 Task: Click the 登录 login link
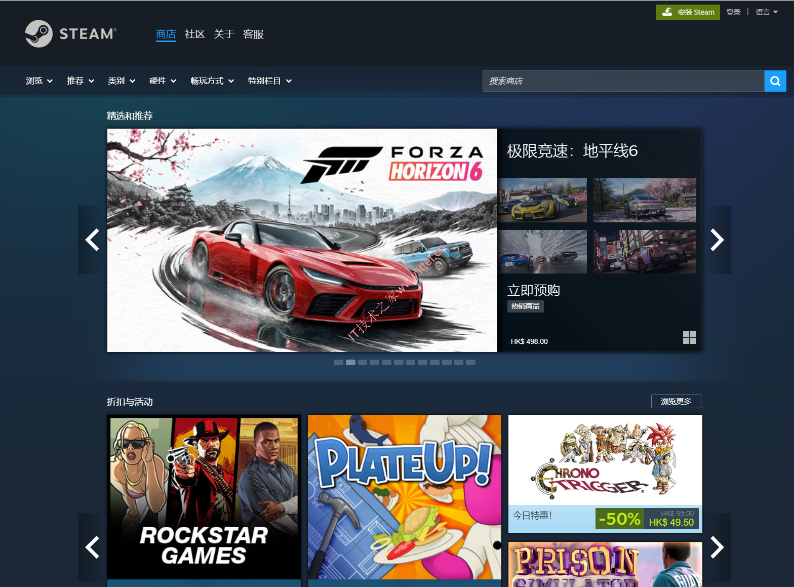[x=733, y=12]
